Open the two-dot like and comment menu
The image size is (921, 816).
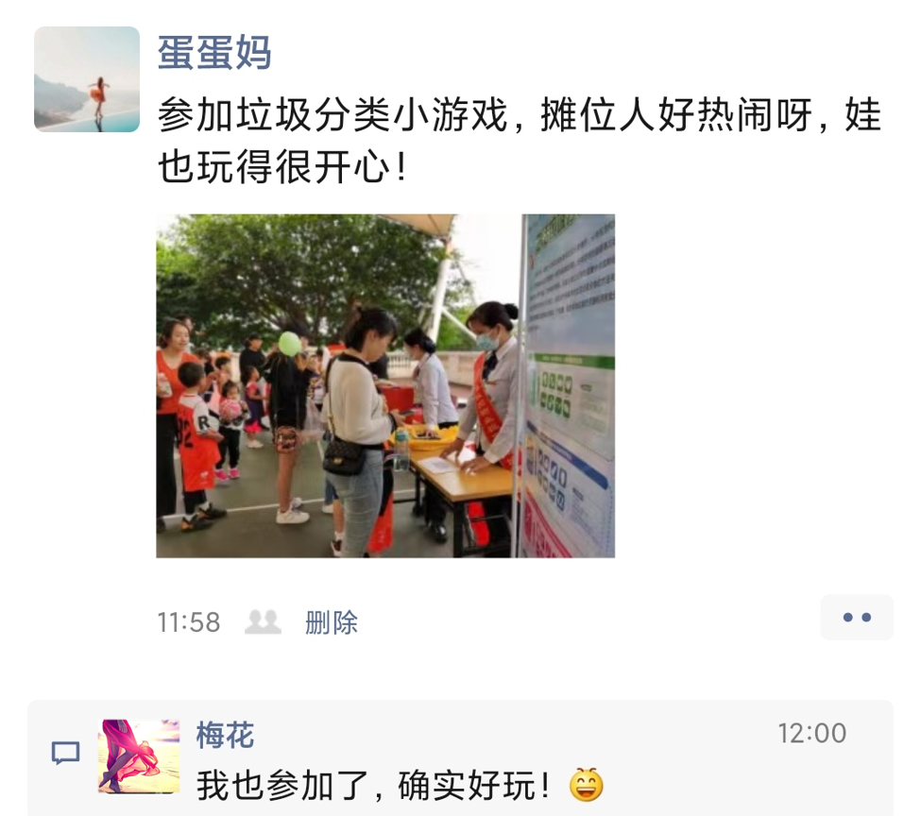click(x=857, y=618)
